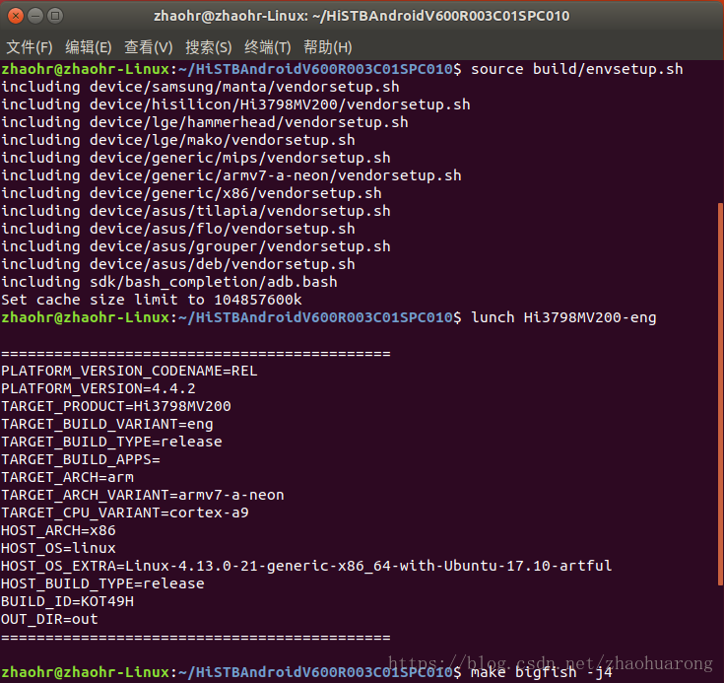The image size is (724, 683).
Task: Click the HOST_BUILD_TYPE=release line
Action: [x=102, y=583]
